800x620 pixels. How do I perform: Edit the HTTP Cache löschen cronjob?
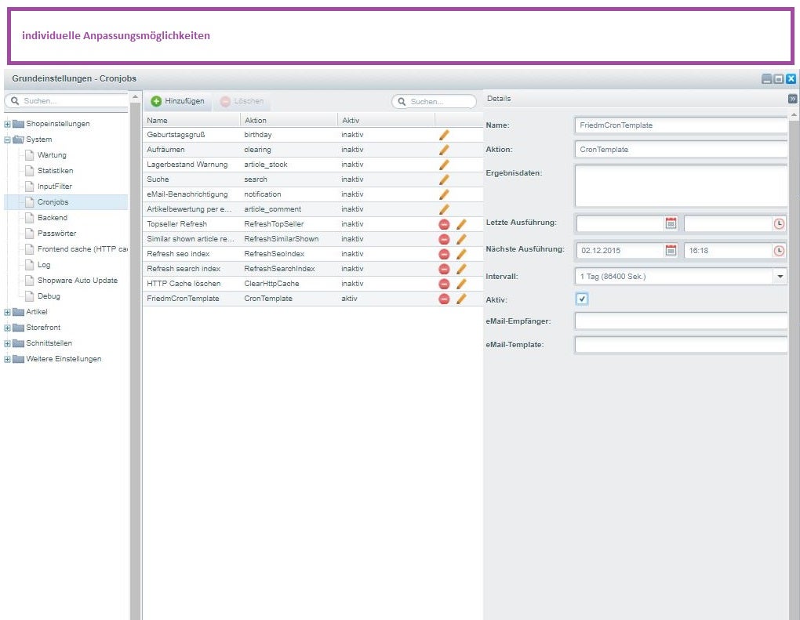click(x=461, y=284)
